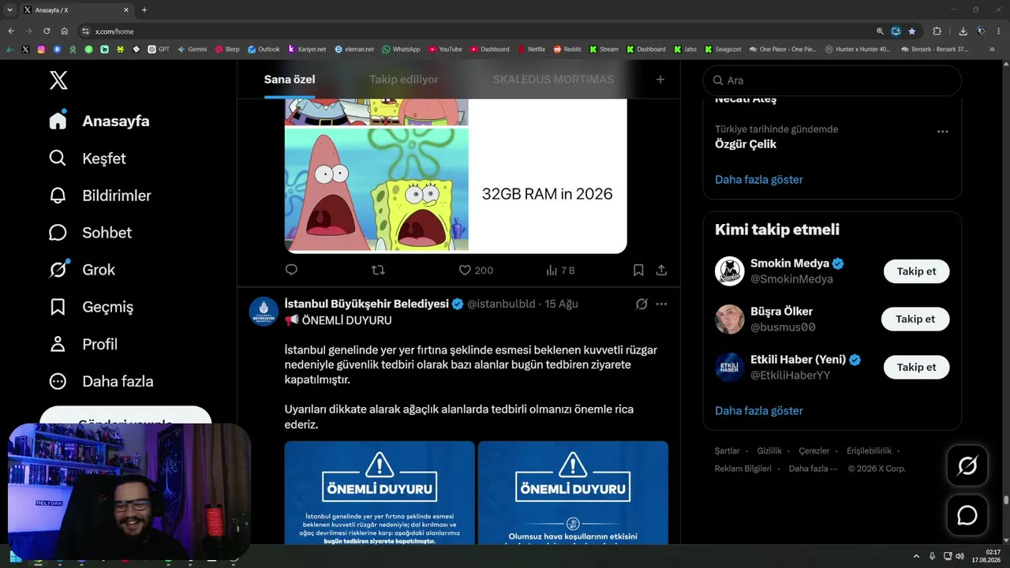Open the floating Grok button
Viewport: 1010px width, 568px height.
click(967, 466)
